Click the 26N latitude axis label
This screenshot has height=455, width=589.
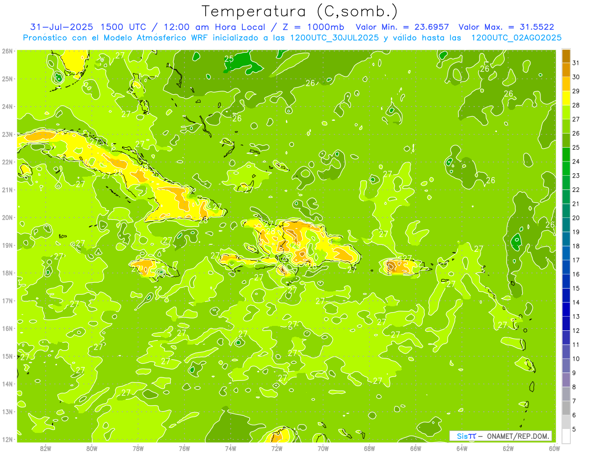[7, 51]
